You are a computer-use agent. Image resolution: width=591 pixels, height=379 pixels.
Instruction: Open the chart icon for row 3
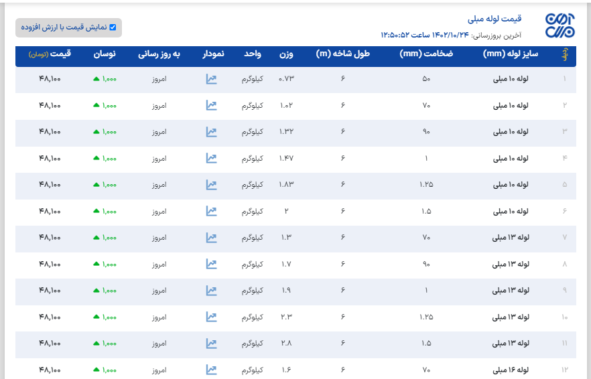click(211, 132)
